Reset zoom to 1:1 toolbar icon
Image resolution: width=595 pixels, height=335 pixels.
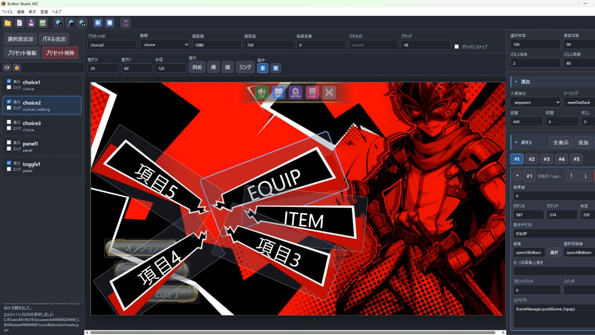82,23
